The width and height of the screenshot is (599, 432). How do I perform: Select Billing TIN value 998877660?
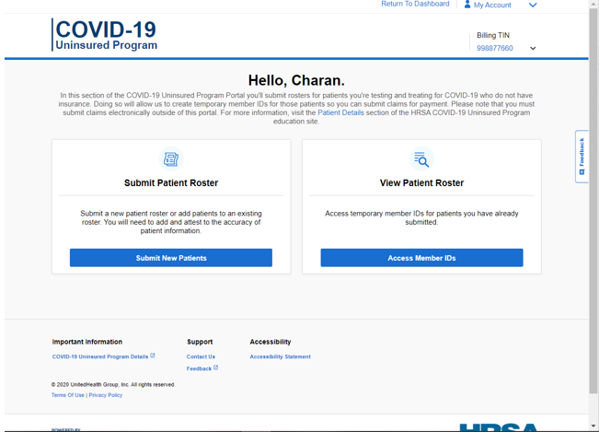pyautogui.click(x=494, y=48)
